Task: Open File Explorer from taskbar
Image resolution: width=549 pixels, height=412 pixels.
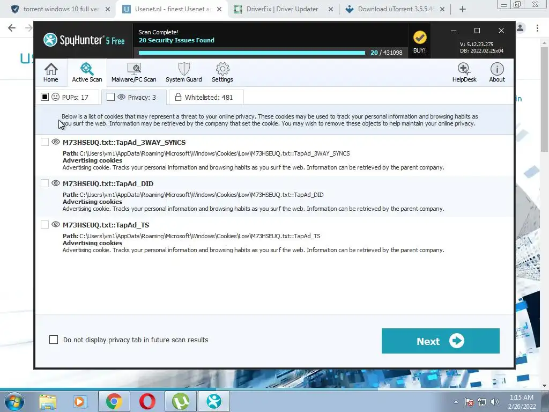Action: pos(48,402)
